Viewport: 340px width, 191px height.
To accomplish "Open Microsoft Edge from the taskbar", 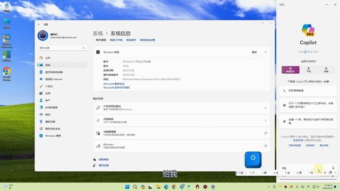I will click(166, 187).
